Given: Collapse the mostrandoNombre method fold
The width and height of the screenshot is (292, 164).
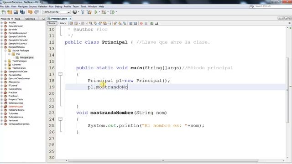Looking at the screenshot, I should tap(60, 119).
